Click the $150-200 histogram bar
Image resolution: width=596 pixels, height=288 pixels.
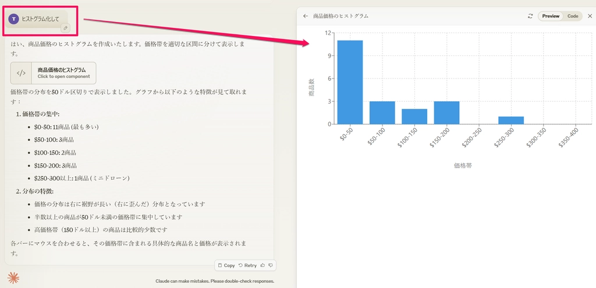[446, 112]
